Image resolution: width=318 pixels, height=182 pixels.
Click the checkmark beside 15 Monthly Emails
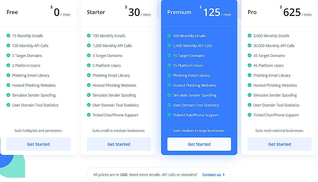click(x=8, y=36)
